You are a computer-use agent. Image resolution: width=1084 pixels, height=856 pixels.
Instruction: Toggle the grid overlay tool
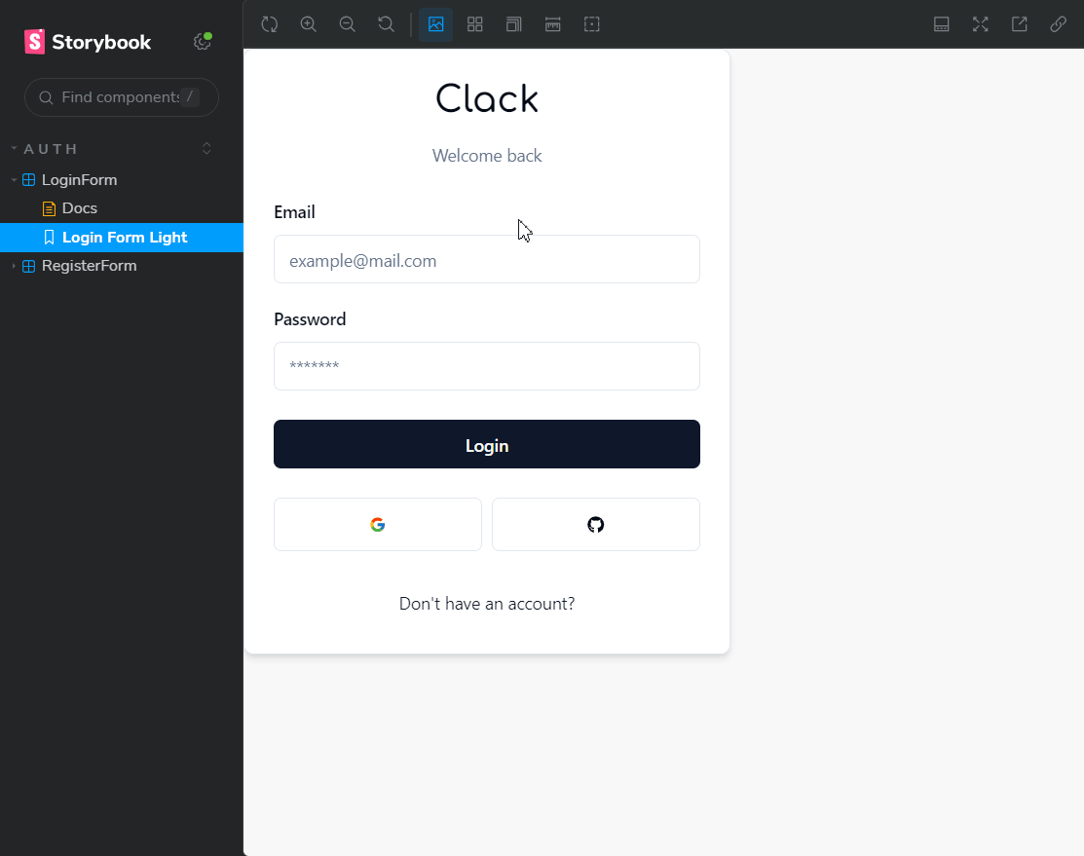[475, 24]
